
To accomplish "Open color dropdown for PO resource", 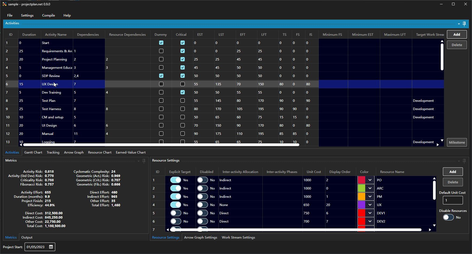I will pyautogui.click(x=370, y=180).
